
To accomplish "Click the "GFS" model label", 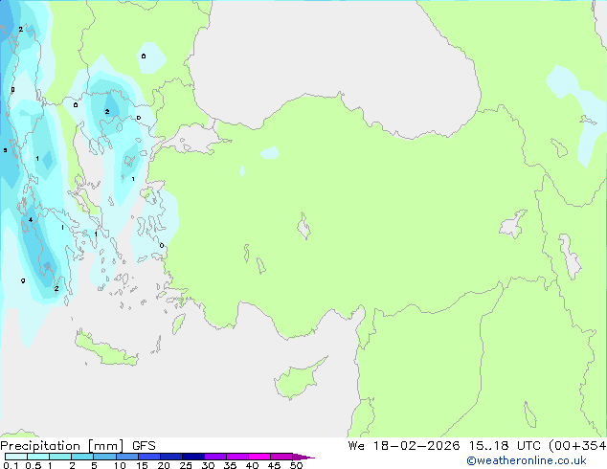I will pos(144,446).
